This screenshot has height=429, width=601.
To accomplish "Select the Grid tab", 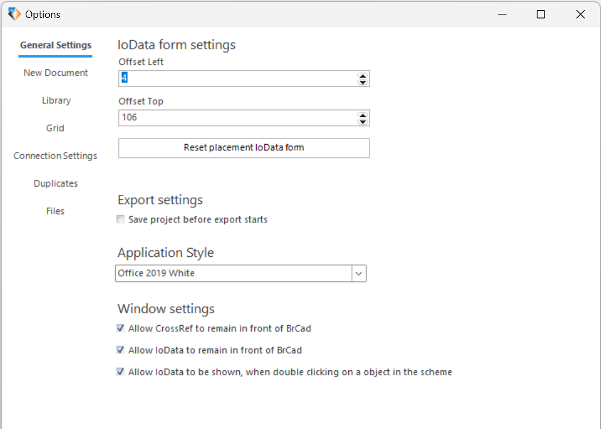I will click(55, 128).
